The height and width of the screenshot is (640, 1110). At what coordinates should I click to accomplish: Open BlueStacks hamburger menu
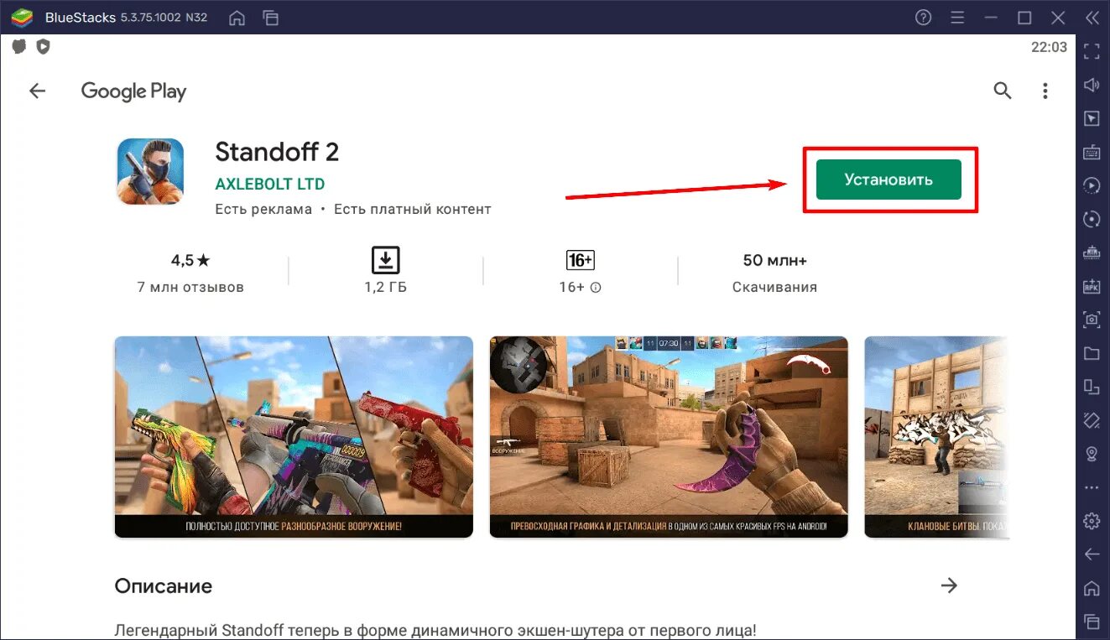point(957,18)
